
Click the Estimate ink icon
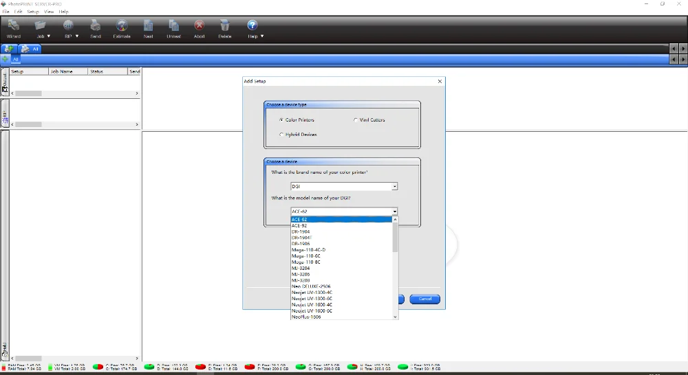click(122, 25)
